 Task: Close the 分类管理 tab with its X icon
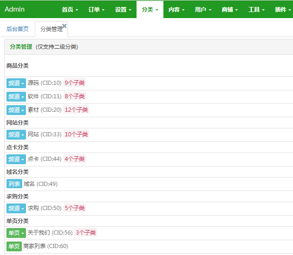pos(64,26)
